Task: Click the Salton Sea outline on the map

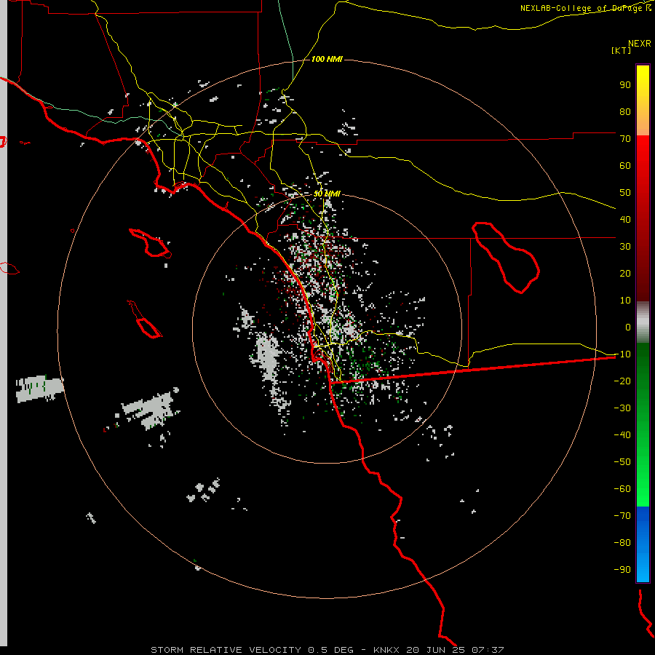Action: point(506,258)
